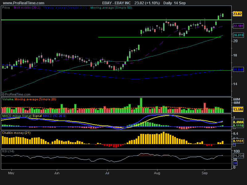Click the RSI (14) panel label
The image size is (247, 185).
click(x=8, y=151)
